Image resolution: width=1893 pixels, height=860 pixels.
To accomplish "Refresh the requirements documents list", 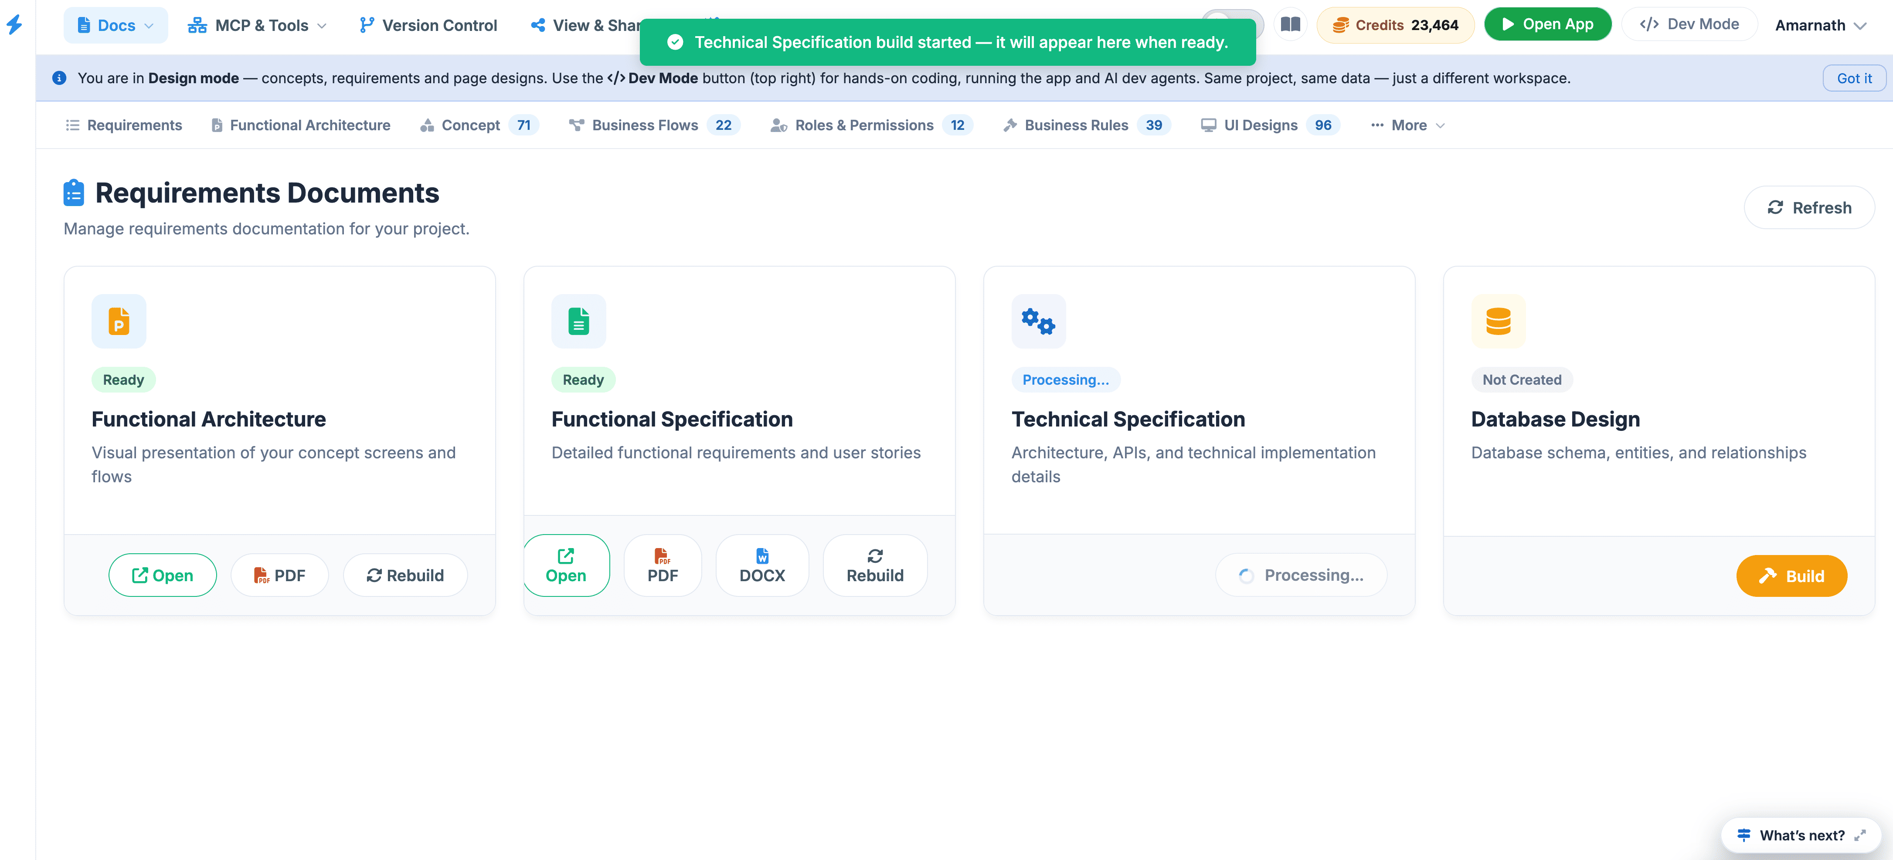I will click(1808, 208).
